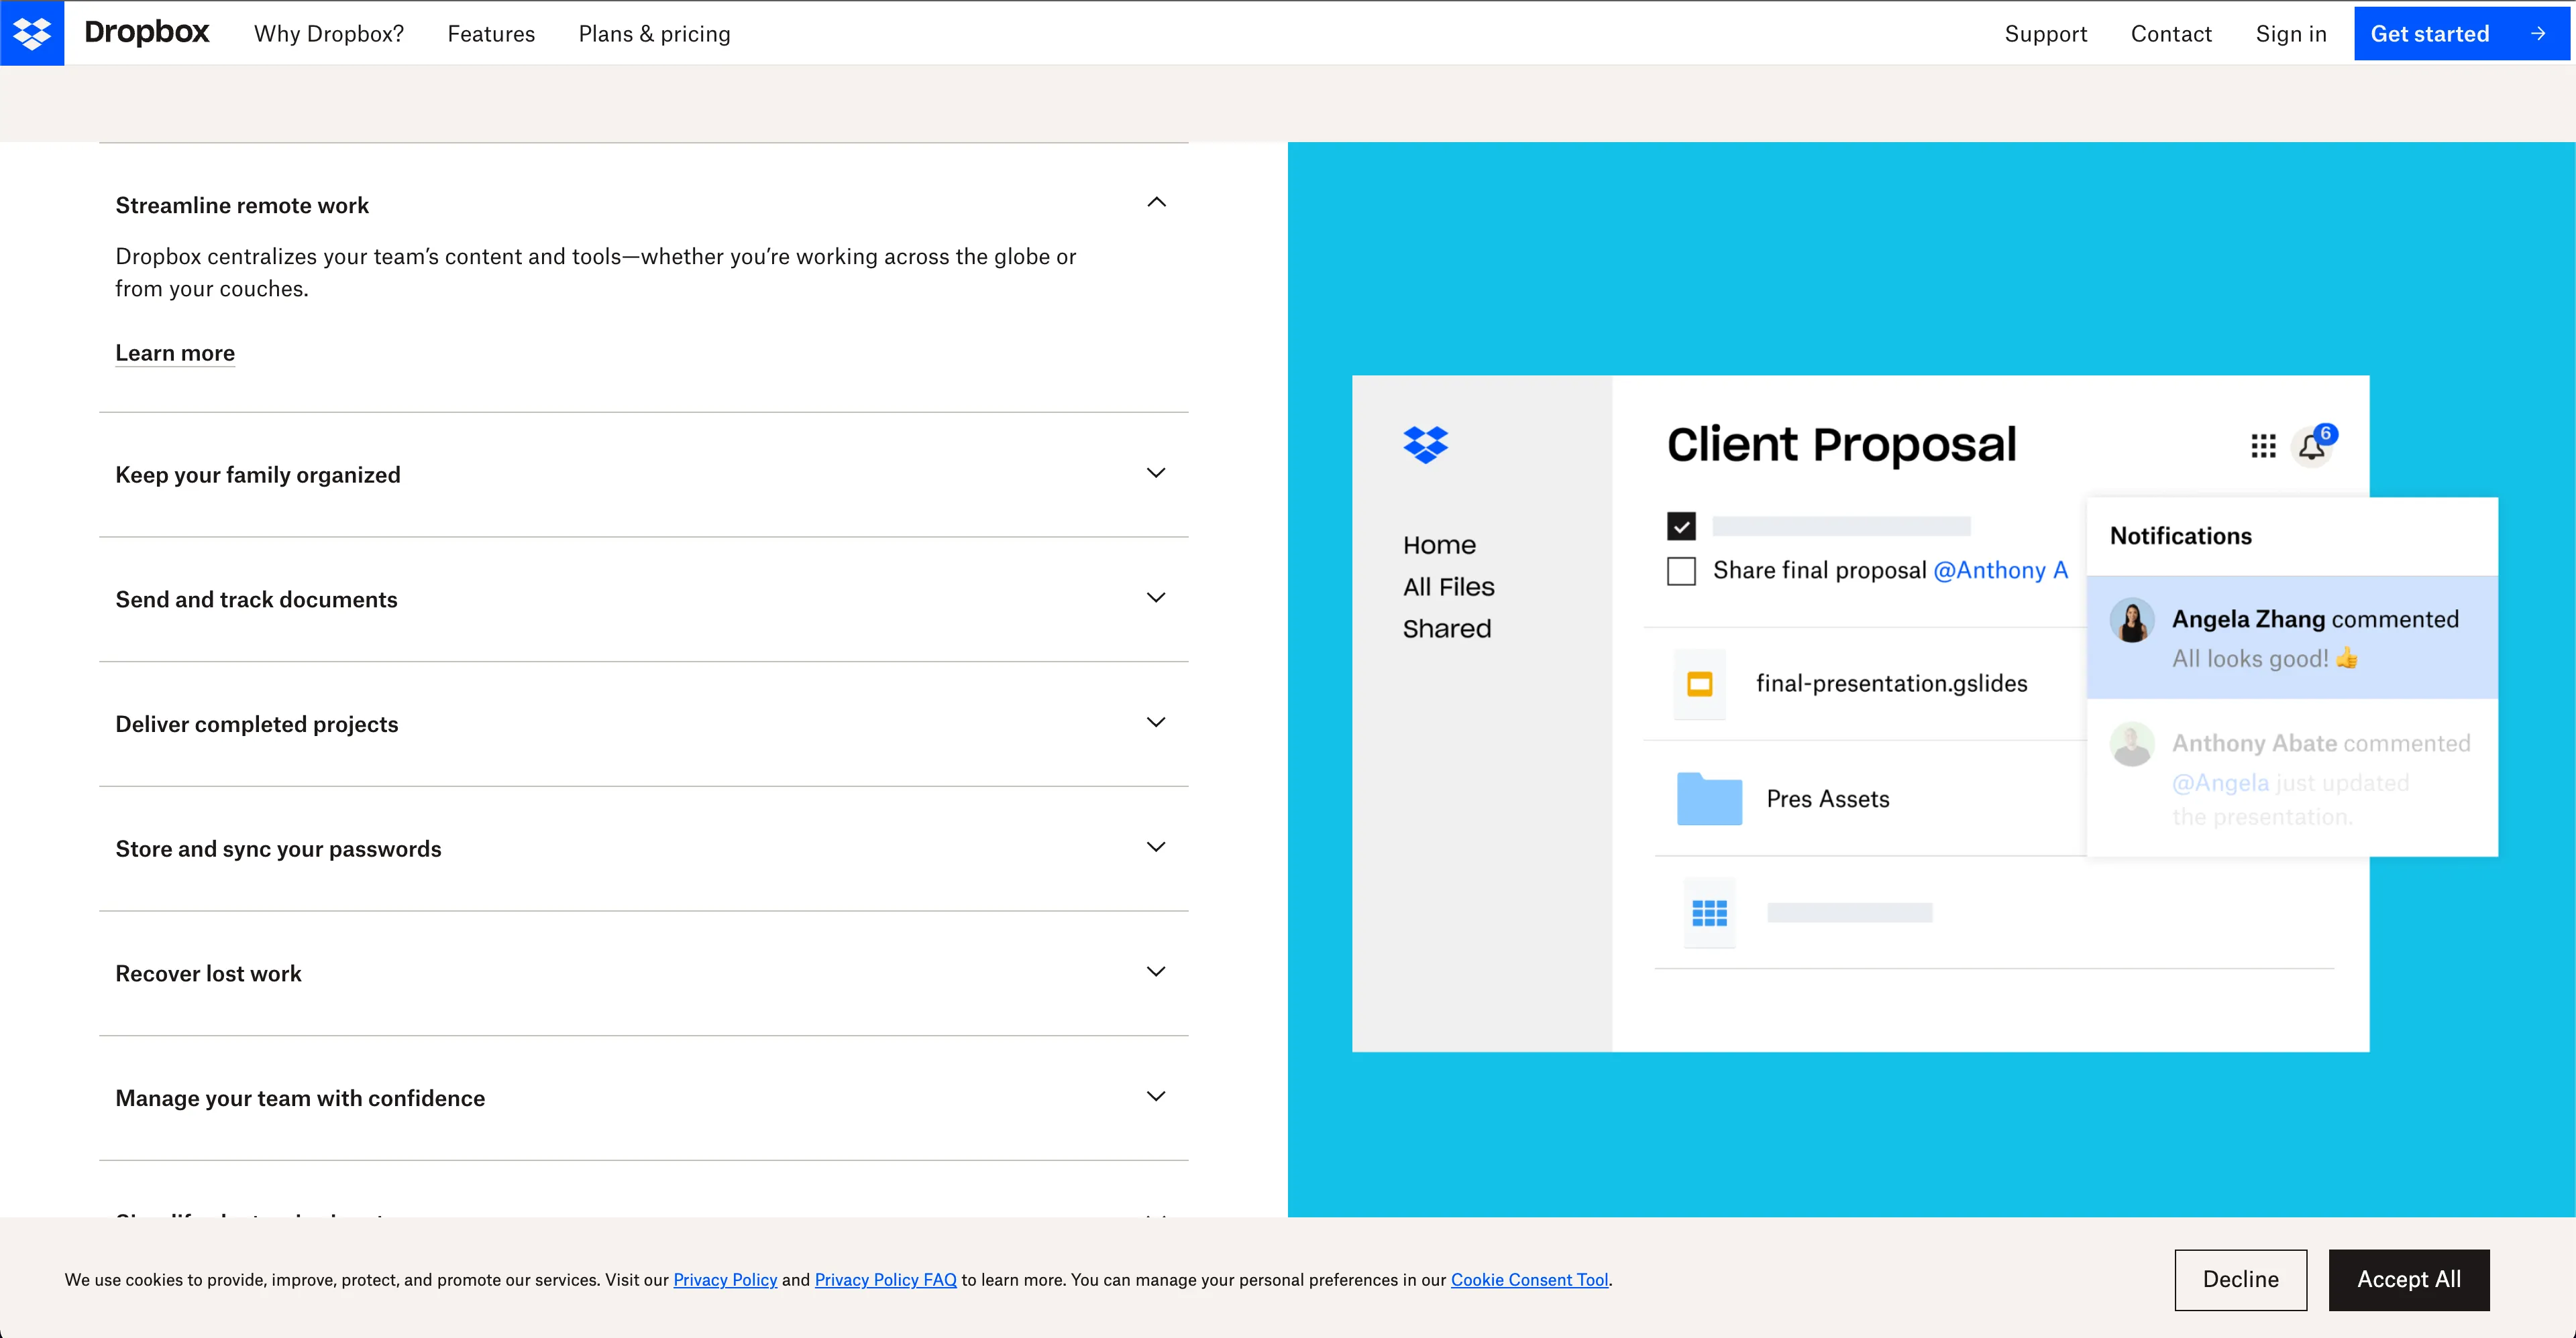2576x1338 pixels.
Task: Open the Privacy Policy FAQ link
Action: tap(885, 1280)
